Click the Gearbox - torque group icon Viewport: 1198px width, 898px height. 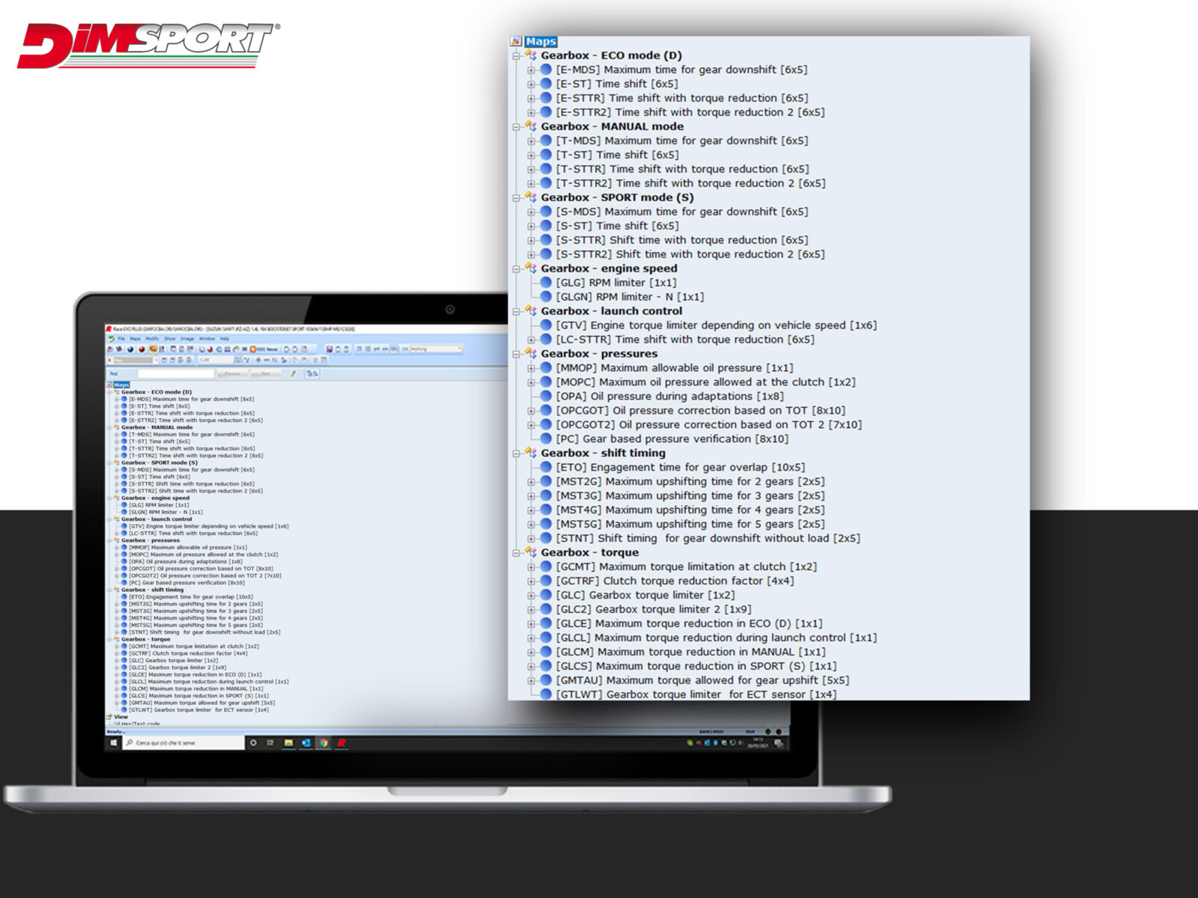[x=530, y=552]
